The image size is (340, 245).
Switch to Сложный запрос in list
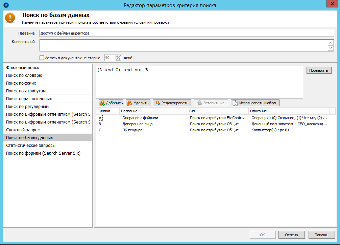(23, 130)
